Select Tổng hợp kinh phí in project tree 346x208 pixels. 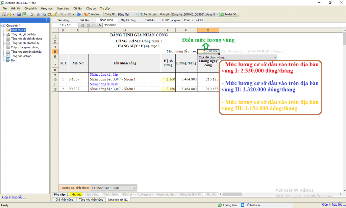pyautogui.click(x=21, y=56)
